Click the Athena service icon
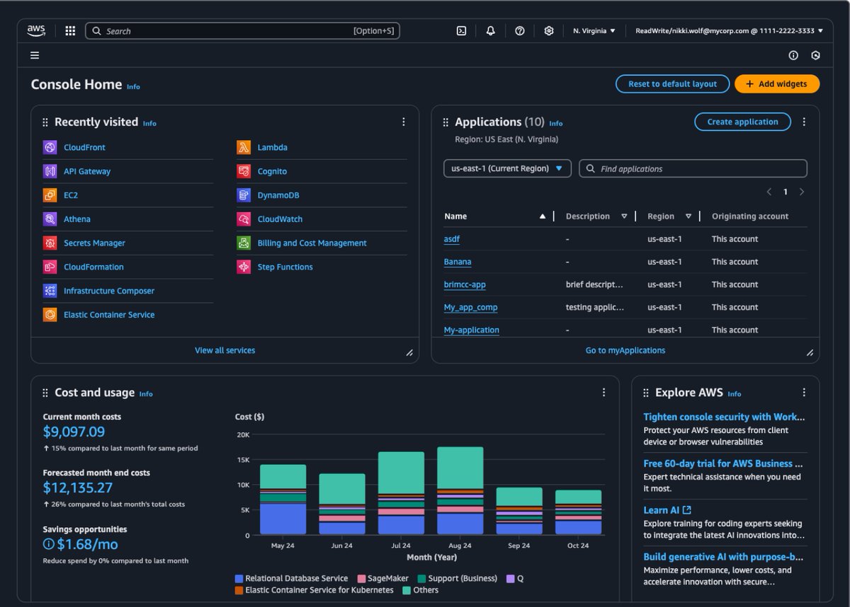This screenshot has height=607, width=850. pos(50,219)
